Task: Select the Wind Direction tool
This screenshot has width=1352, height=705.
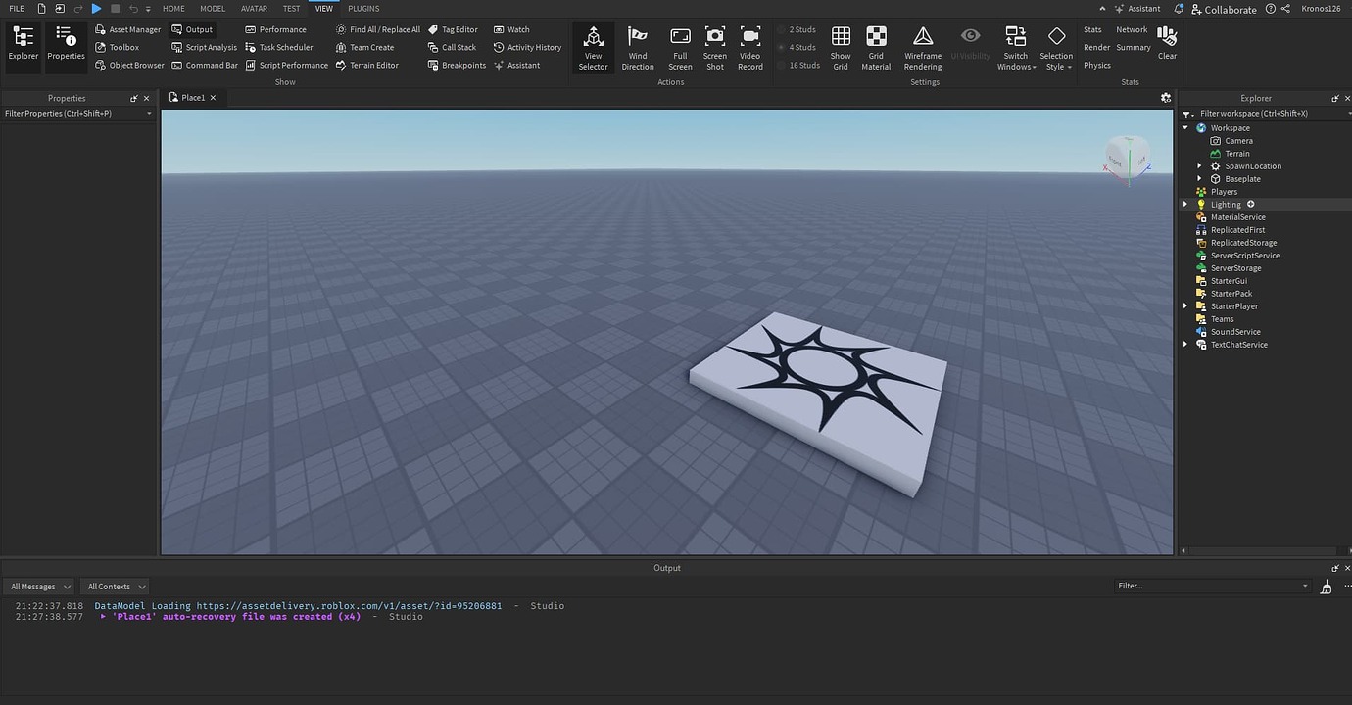Action: tap(637, 46)
